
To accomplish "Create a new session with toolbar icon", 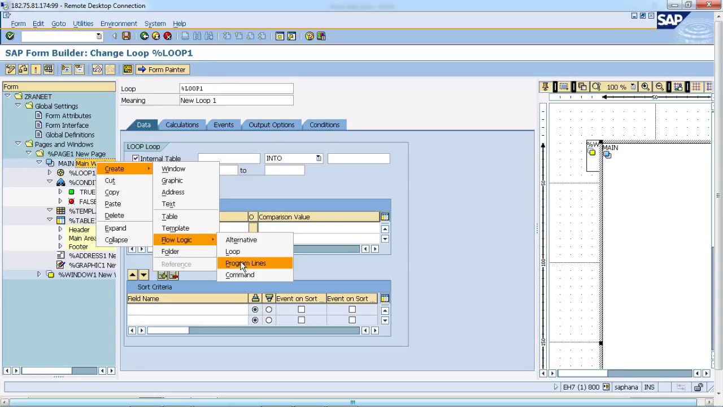I will coord(280,36).
